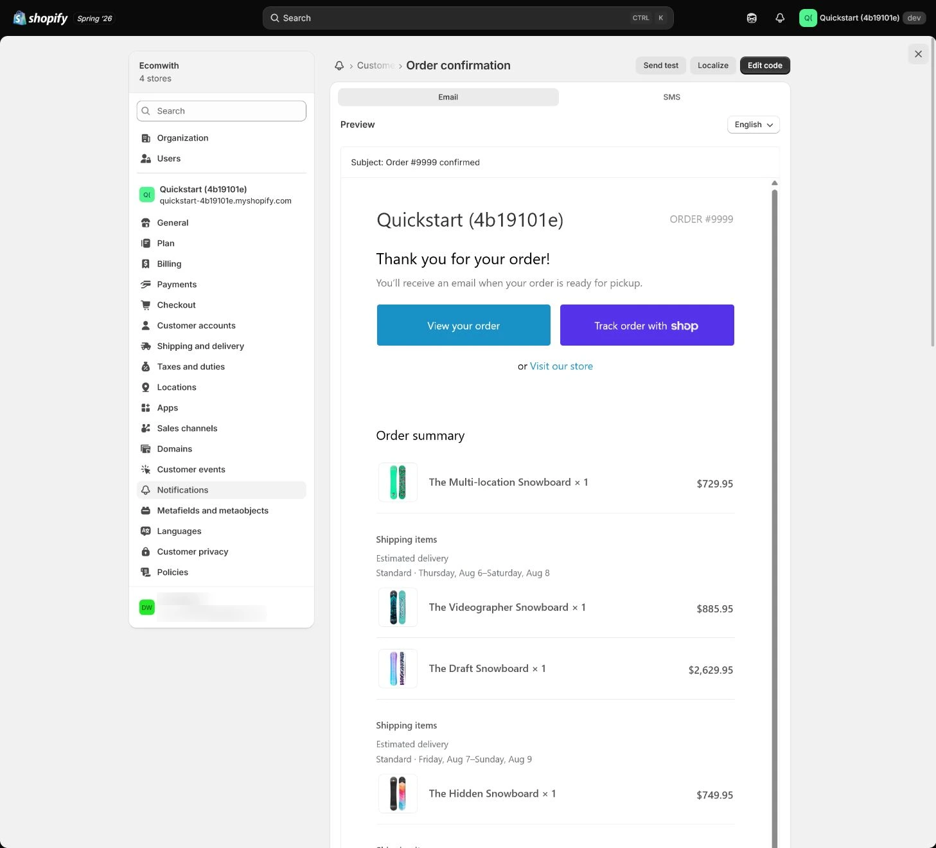
Task: Click the Languages icon
Action: click(146, 531)
